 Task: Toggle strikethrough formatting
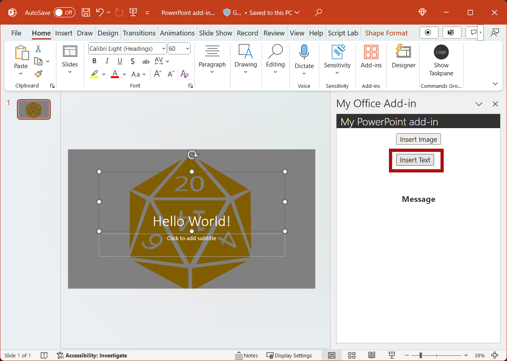[x=146, y=61]
